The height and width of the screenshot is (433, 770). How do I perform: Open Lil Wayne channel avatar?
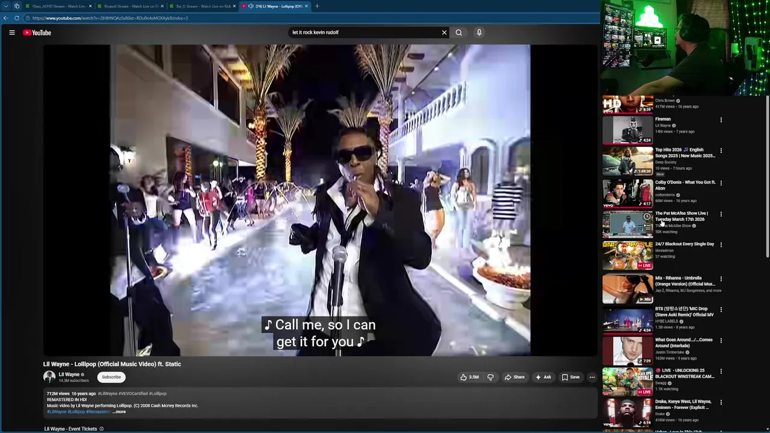pyautogui.click(x=49, y=377)
